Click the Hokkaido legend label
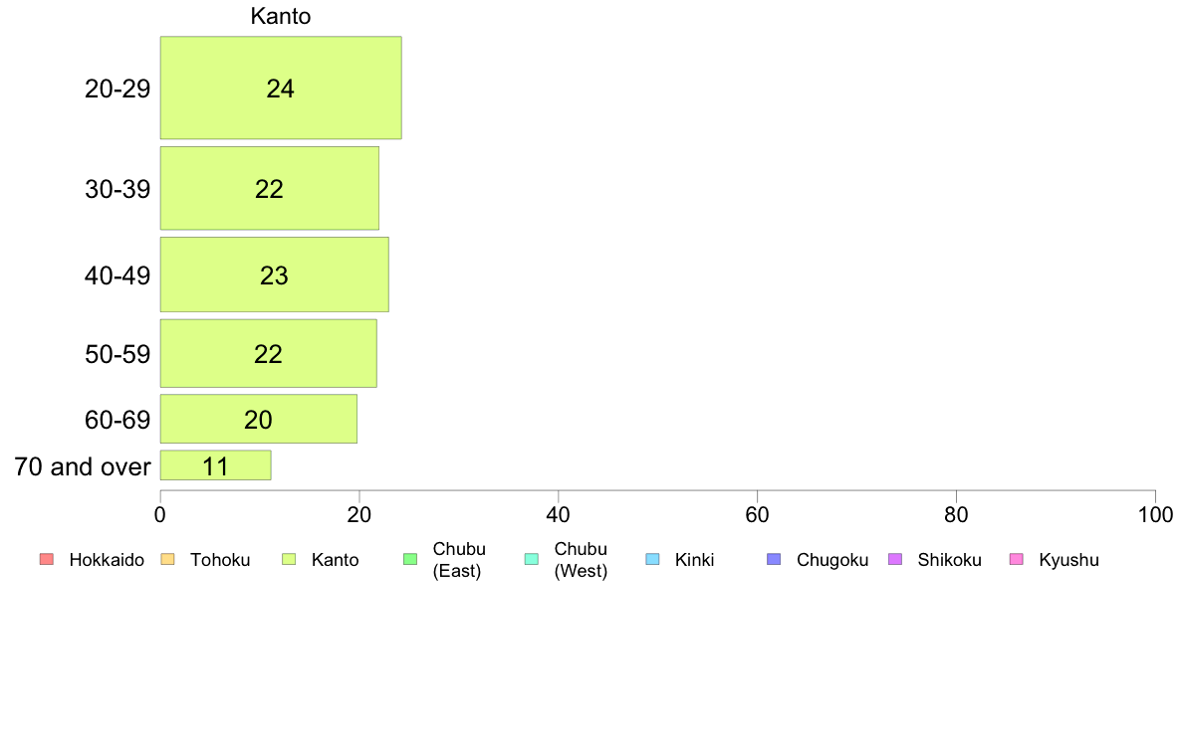Screen dimensions: 1183x732 pos(107,559)
